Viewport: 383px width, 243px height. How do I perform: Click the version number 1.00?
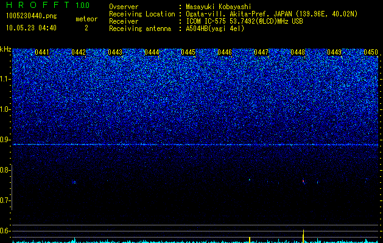click(x=82, y=5)
